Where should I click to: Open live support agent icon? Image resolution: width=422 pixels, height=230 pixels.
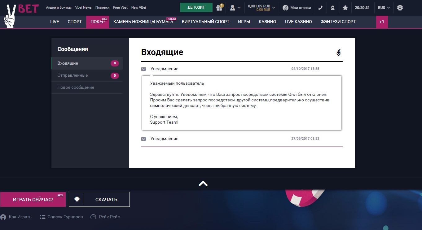(333, 7)
